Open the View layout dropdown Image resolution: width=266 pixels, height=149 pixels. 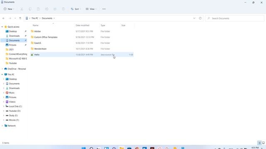[x=91, y=9]
